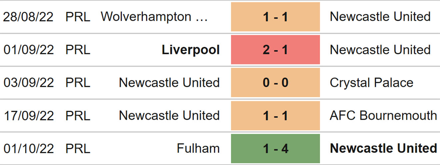Image resolution: width=440 pixels, height=165 pixels.
Task: Open the 1 - 1 score against Bournemouth
Action: click(x=275, y=115)
